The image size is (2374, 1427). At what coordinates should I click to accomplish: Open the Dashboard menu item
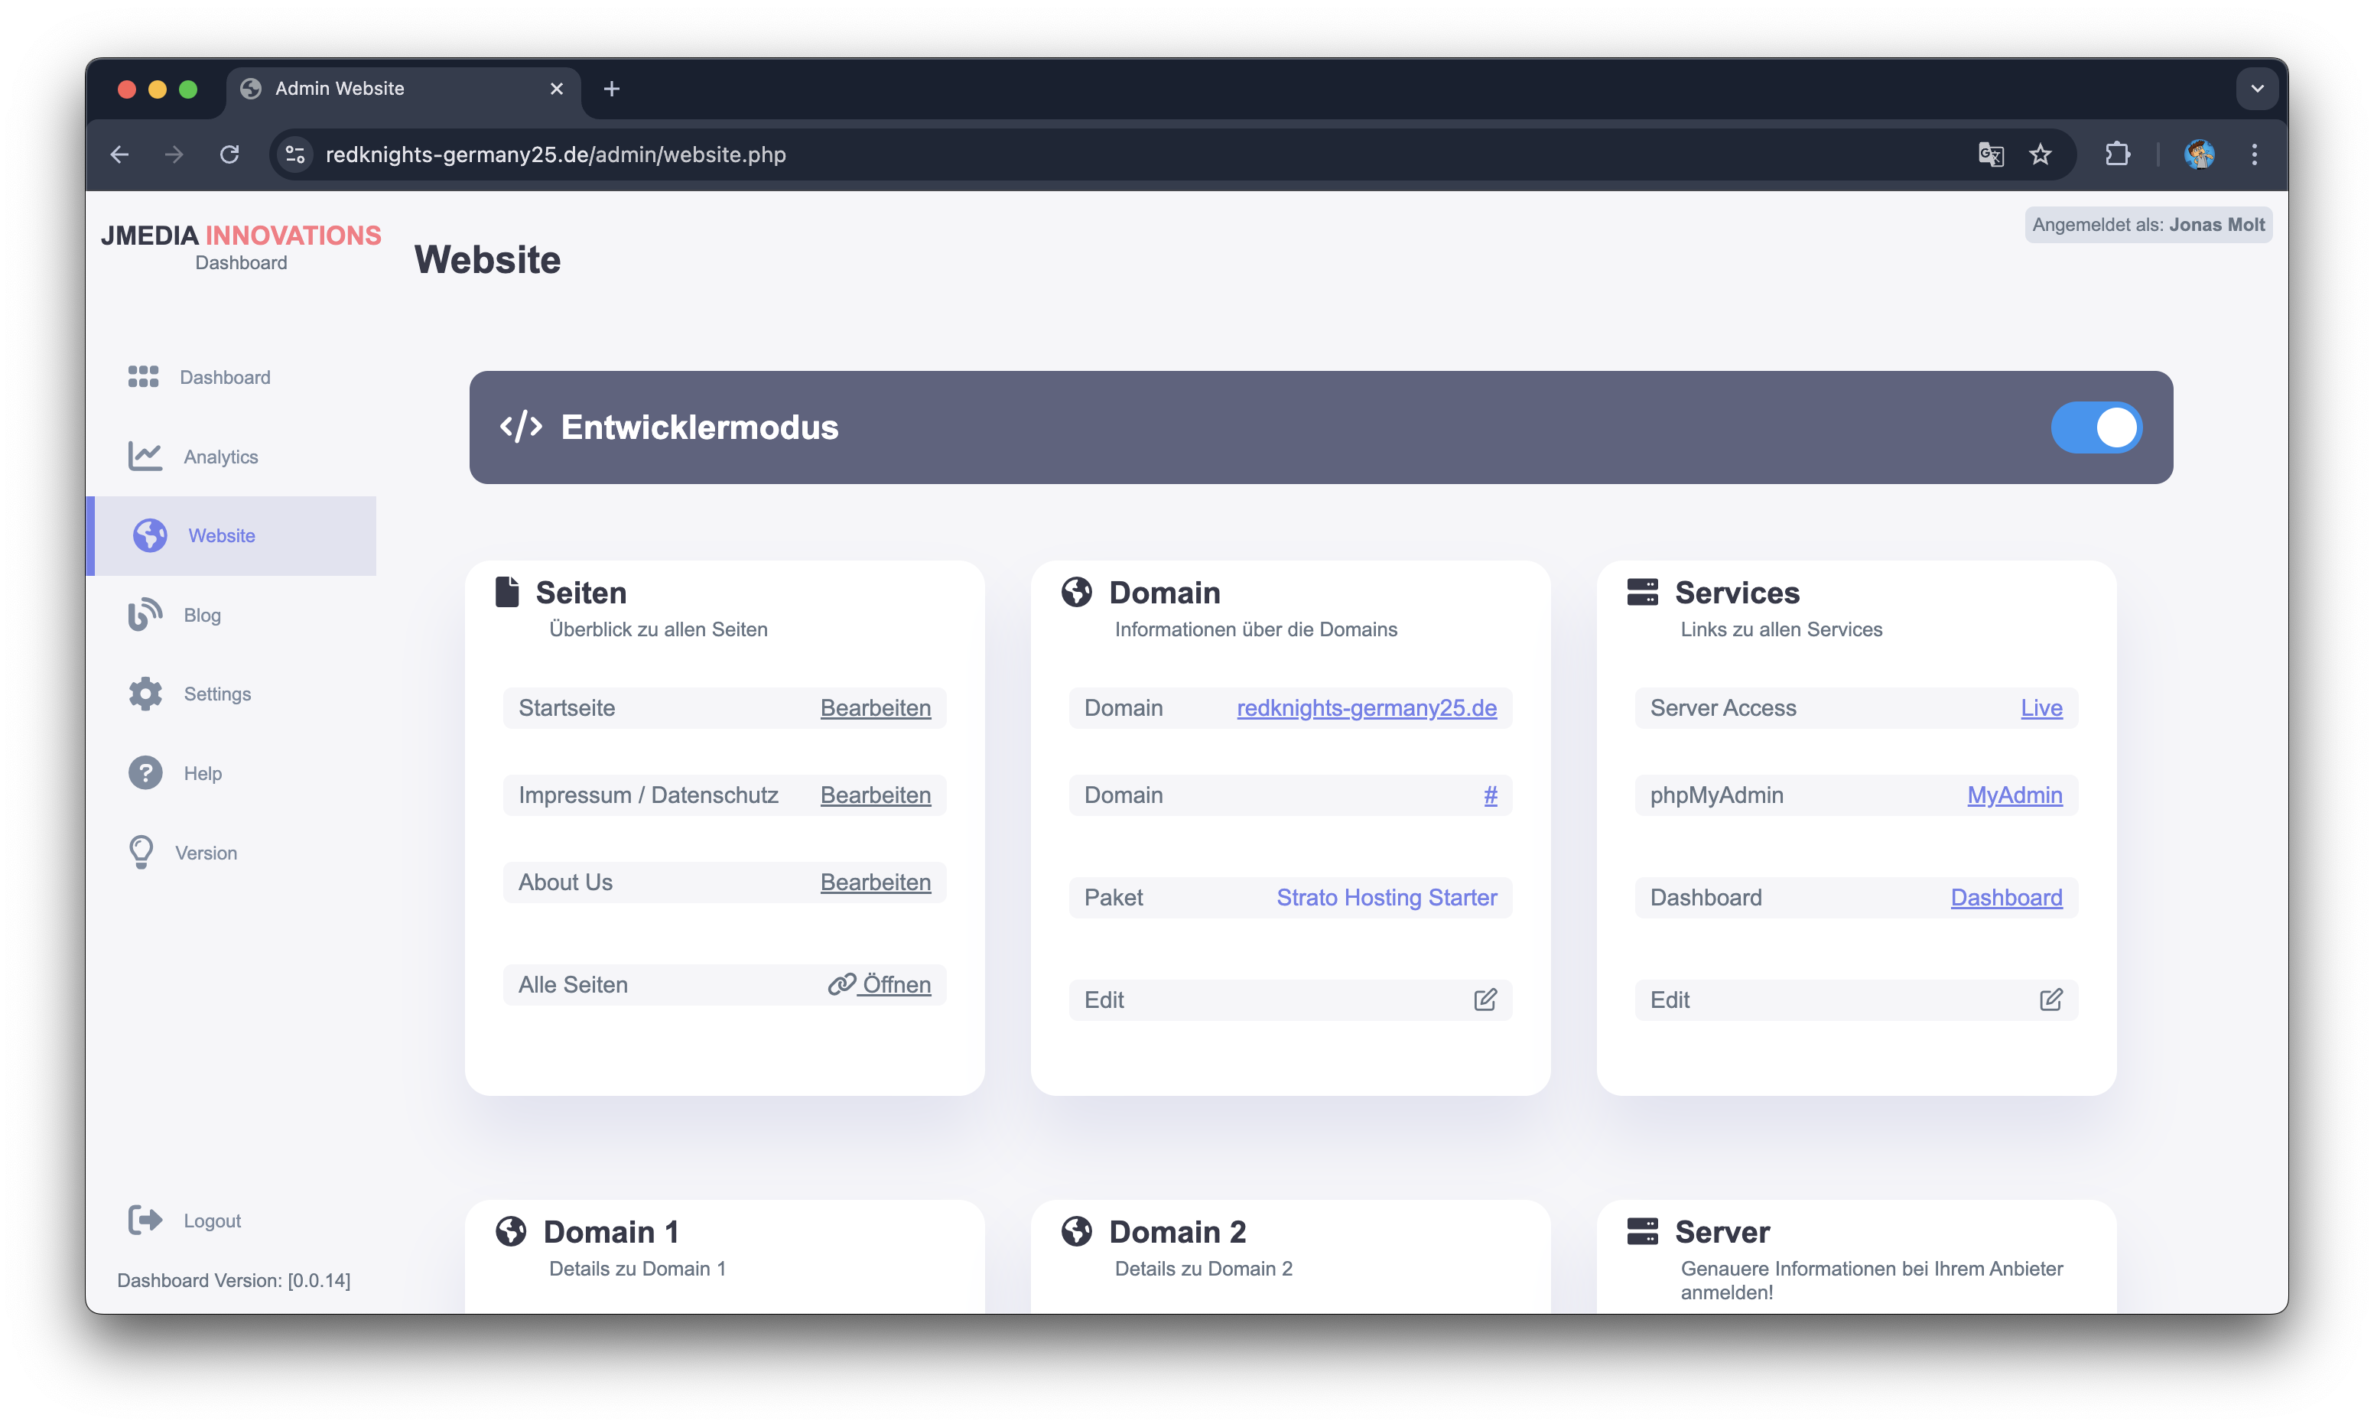tap(231, 377)
